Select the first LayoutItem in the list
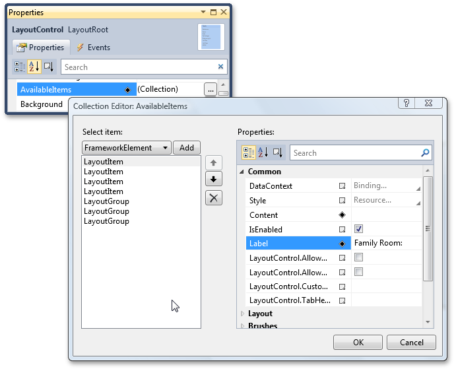 point(141,162)
